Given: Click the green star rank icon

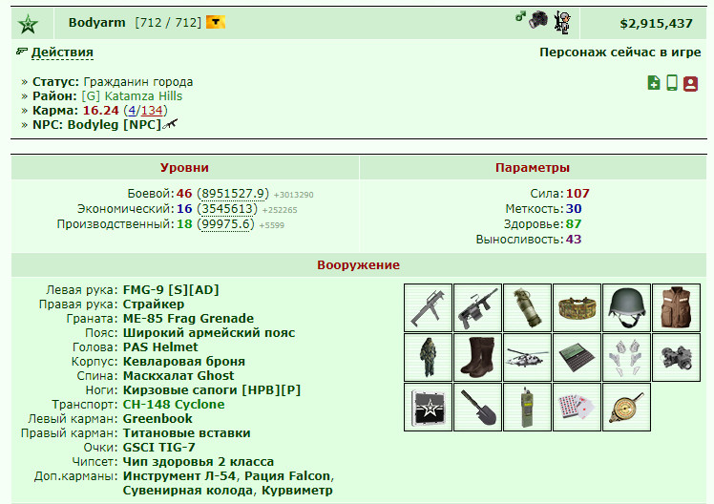Looking at the screenshot, I should pyautogui.click(x=29, y=24).
